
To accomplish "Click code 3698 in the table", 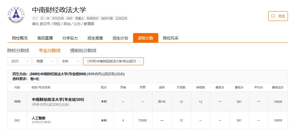I will [x=17, y=102].
